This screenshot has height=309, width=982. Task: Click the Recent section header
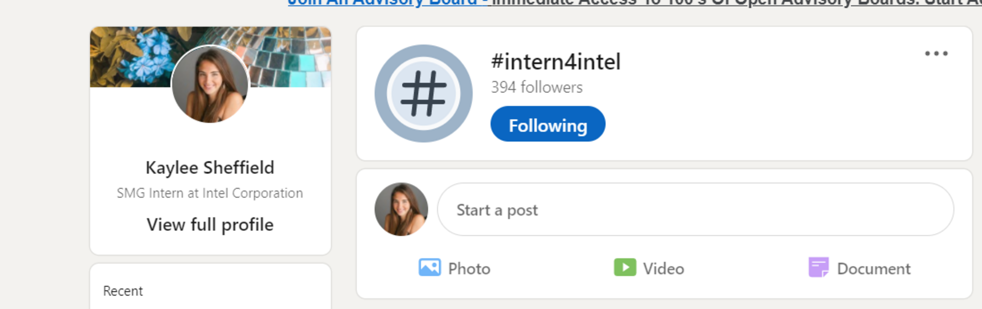point(123,291)
